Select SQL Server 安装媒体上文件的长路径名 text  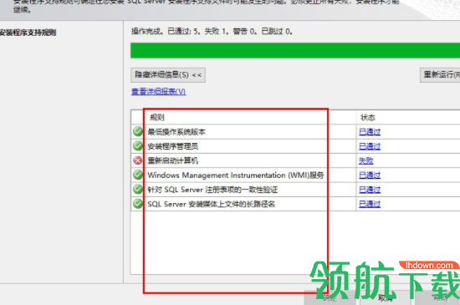coord(212,204)
